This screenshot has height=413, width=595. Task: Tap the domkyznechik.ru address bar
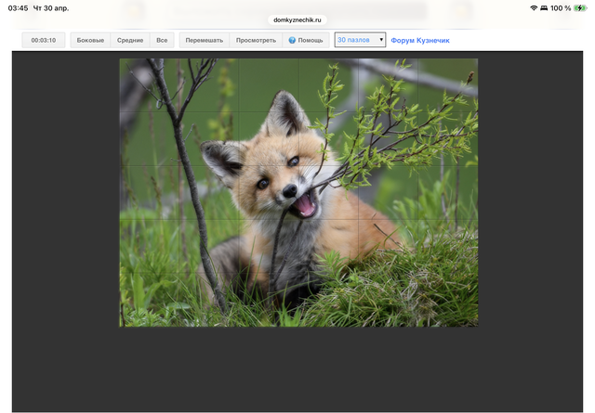coord(297,19)
